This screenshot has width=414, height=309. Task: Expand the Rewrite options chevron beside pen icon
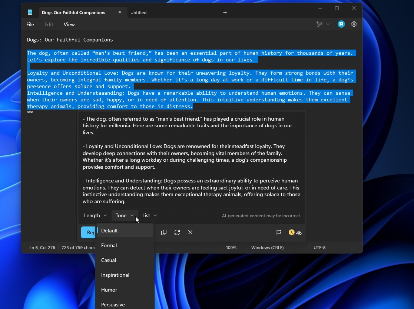328,24
